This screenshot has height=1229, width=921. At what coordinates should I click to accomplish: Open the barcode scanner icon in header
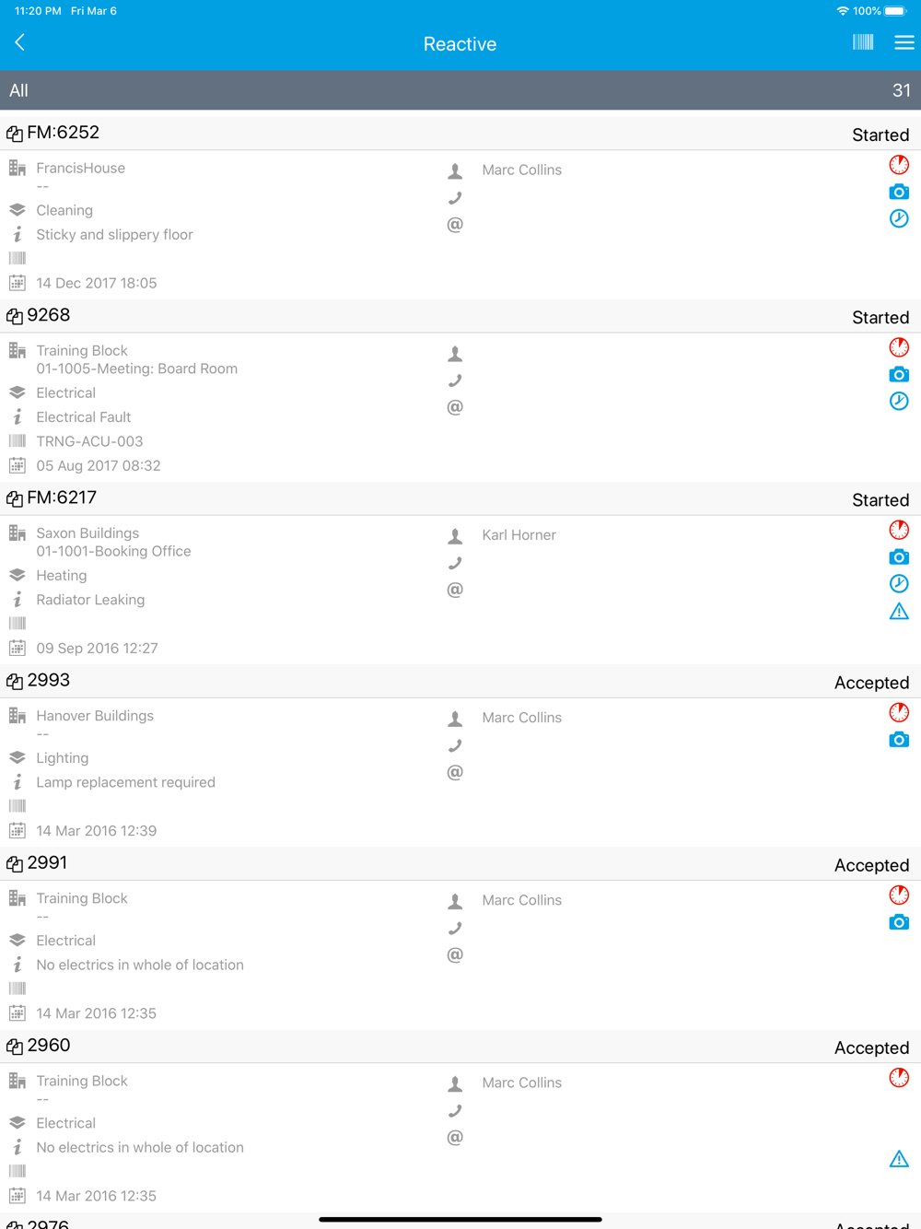click(x=863, y=42)
